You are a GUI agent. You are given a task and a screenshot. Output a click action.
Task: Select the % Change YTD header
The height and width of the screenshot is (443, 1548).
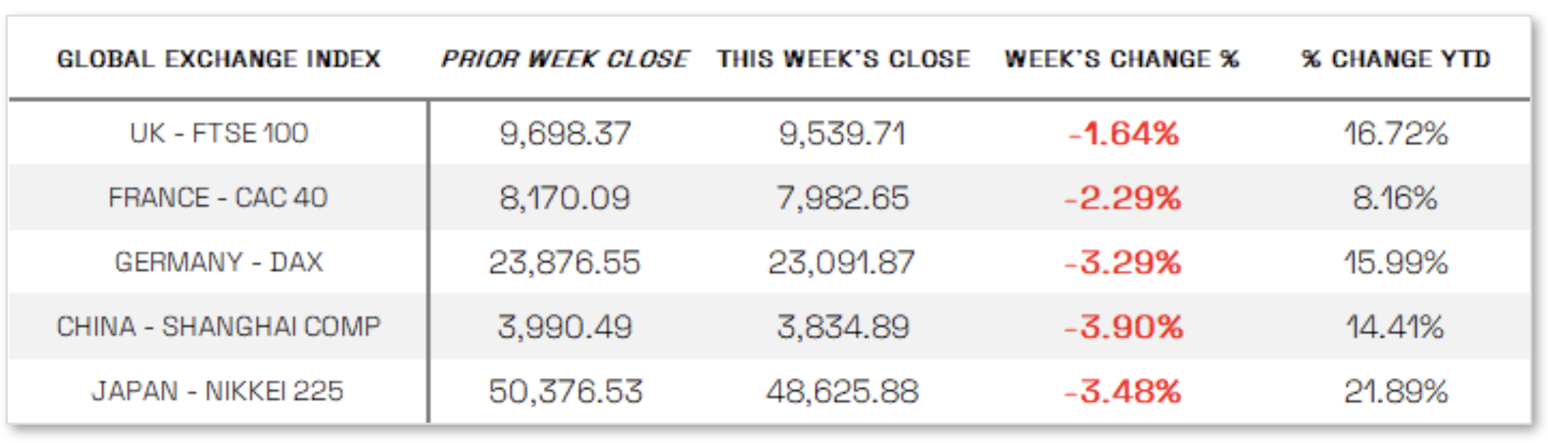pos(1395,59)
